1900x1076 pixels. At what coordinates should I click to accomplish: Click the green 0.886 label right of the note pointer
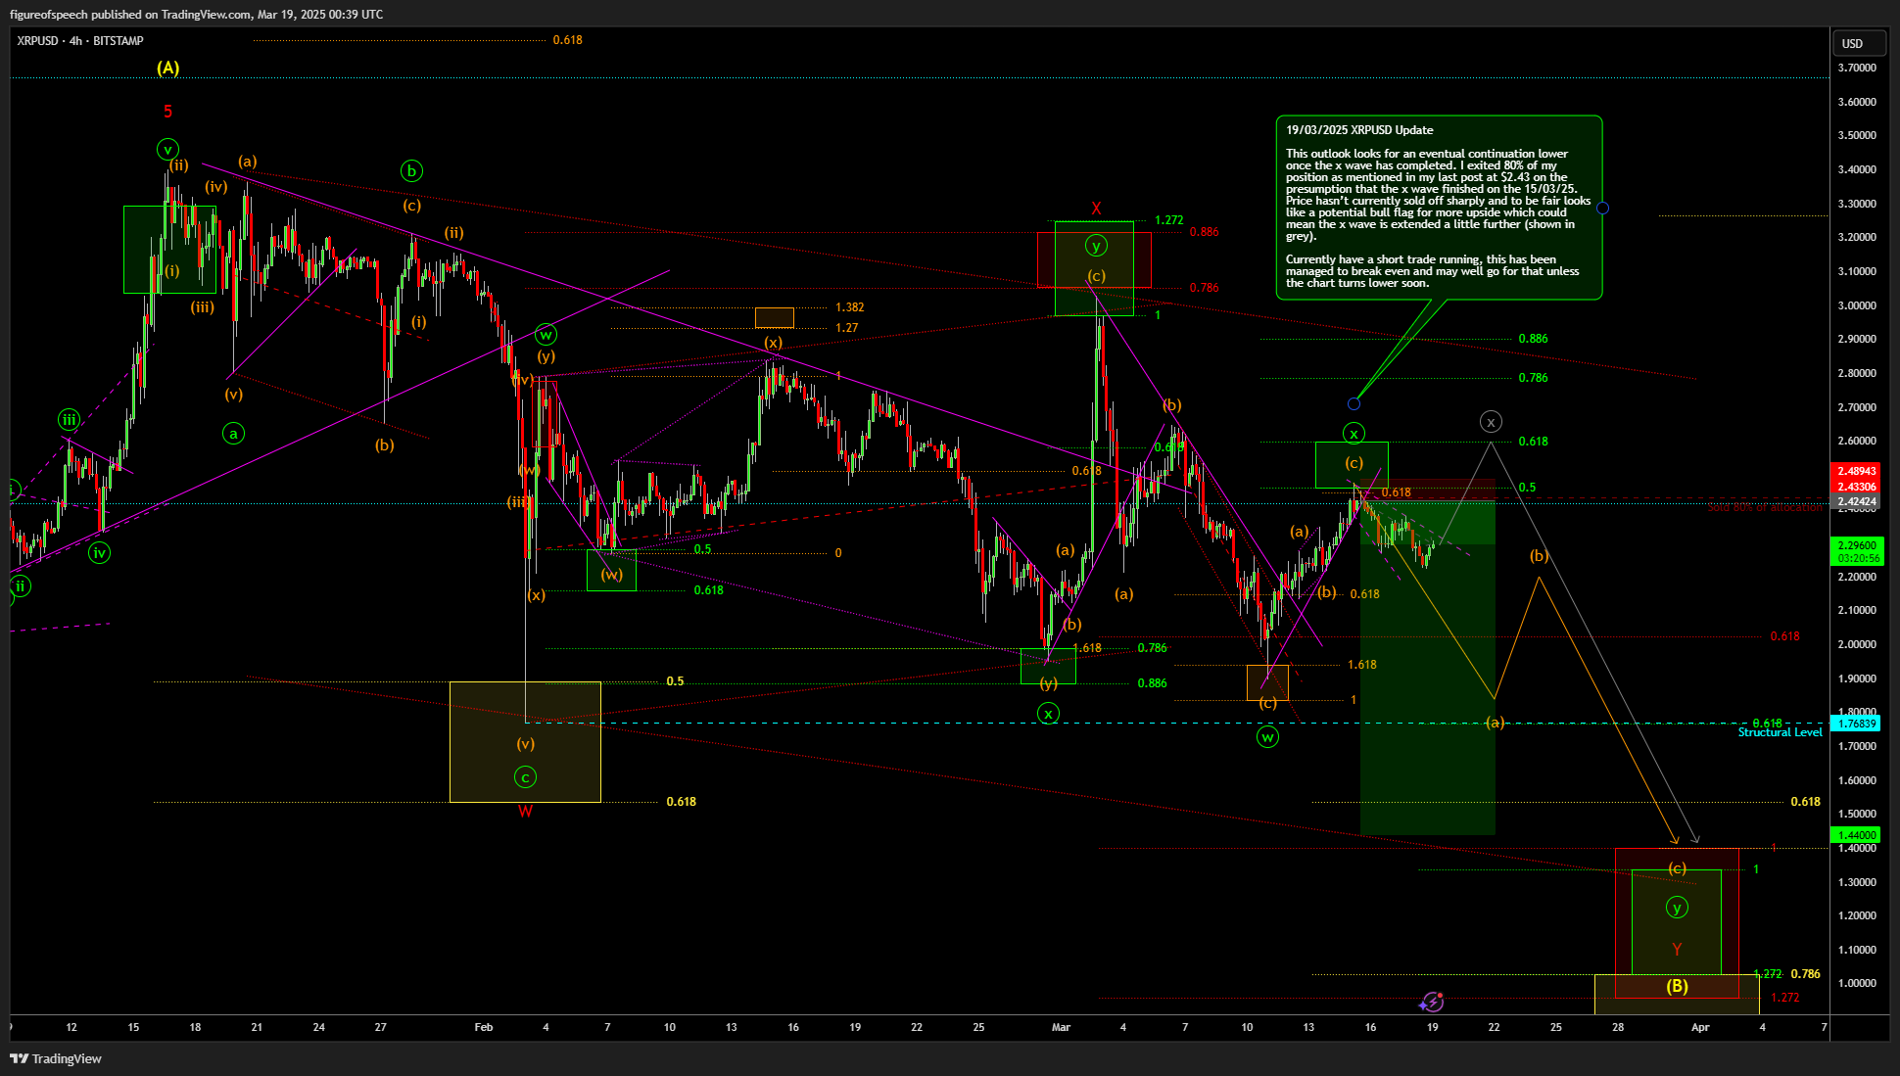pyautogui.click(x=1533, y=339)
